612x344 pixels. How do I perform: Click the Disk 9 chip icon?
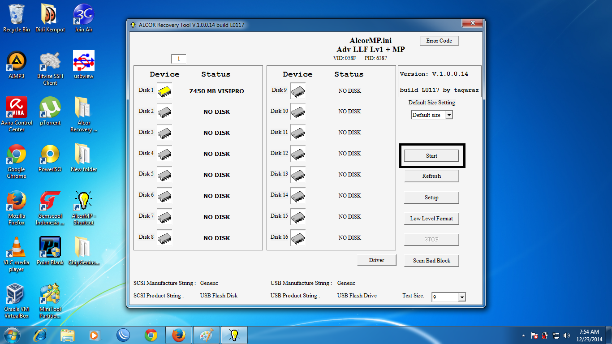(x=297, y=90)
